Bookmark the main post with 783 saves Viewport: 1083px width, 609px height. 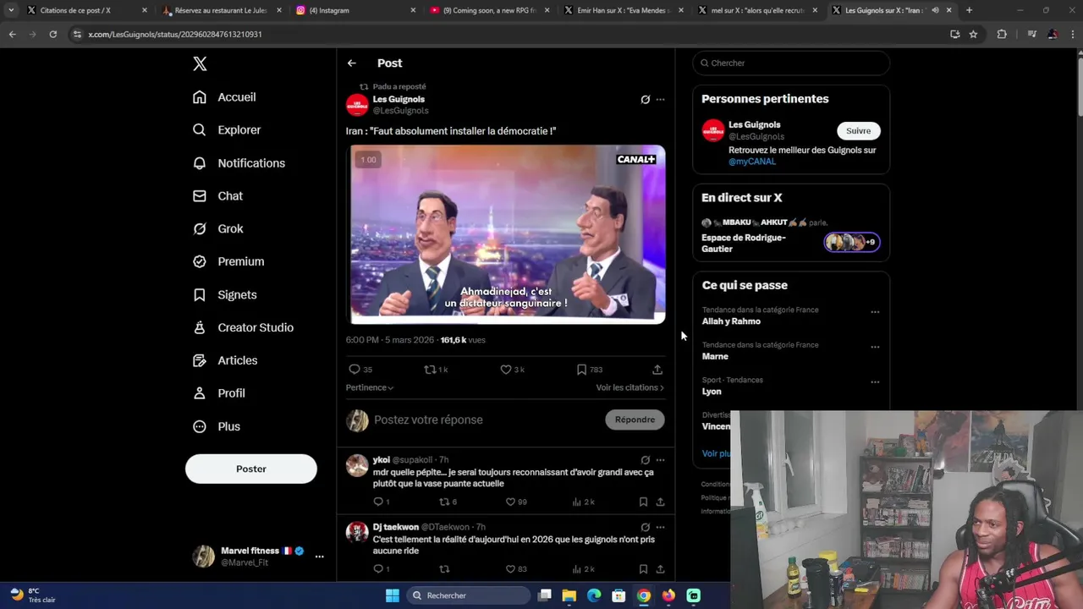coord(589,370)
